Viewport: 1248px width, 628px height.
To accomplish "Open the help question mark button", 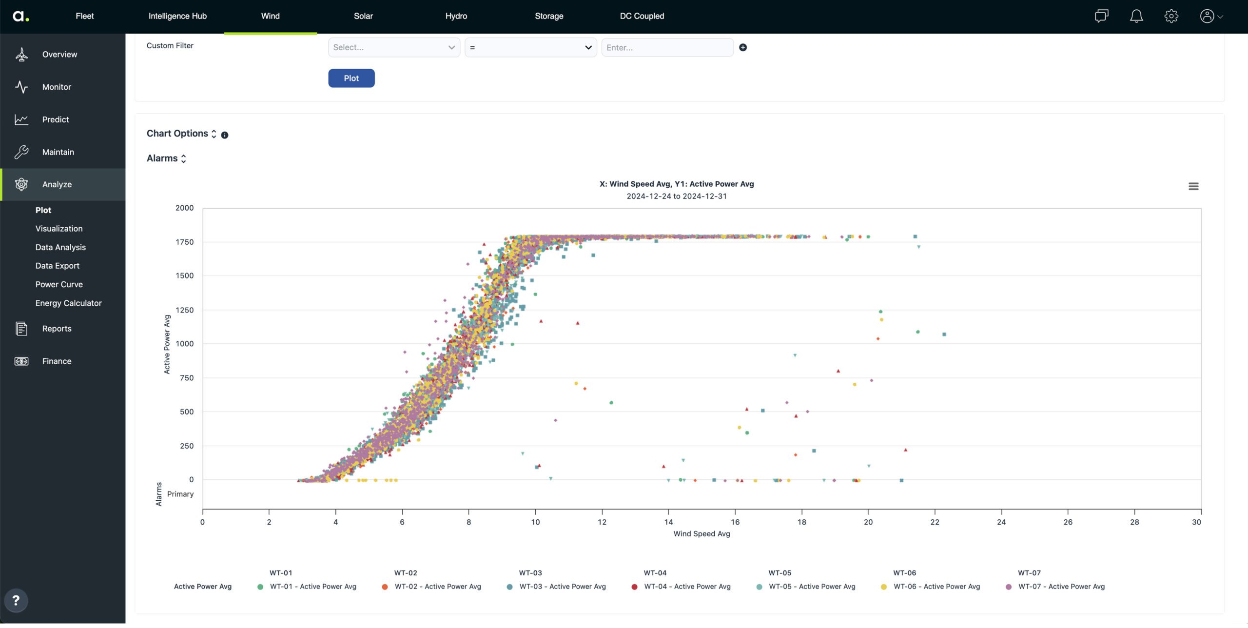I will click(x=16, y=600).
